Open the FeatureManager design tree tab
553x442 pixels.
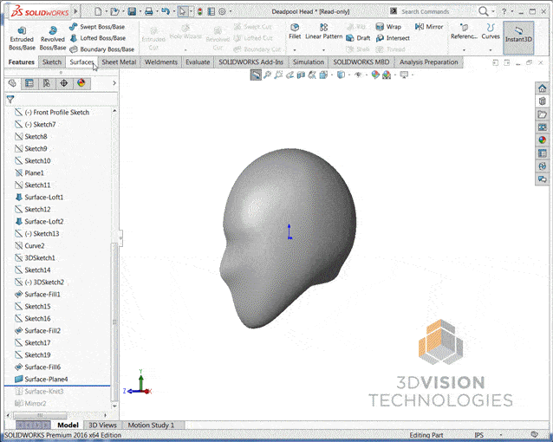[12, 83]
